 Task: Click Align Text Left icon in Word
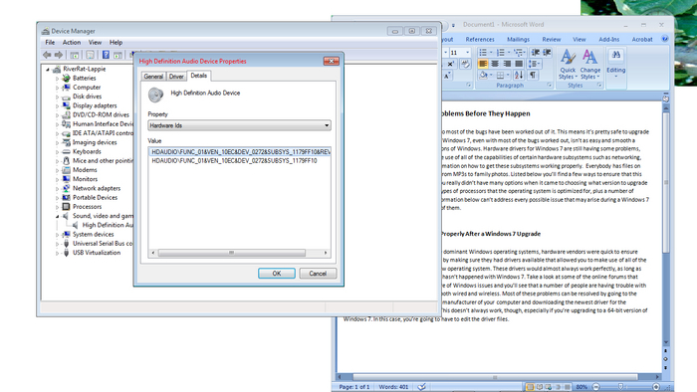pos(483,64)
